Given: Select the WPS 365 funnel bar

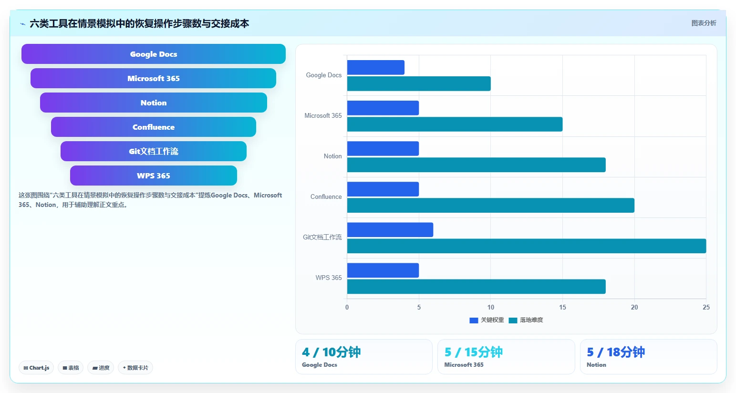Looking at the screenshot, I should click(x=154, y=176).
